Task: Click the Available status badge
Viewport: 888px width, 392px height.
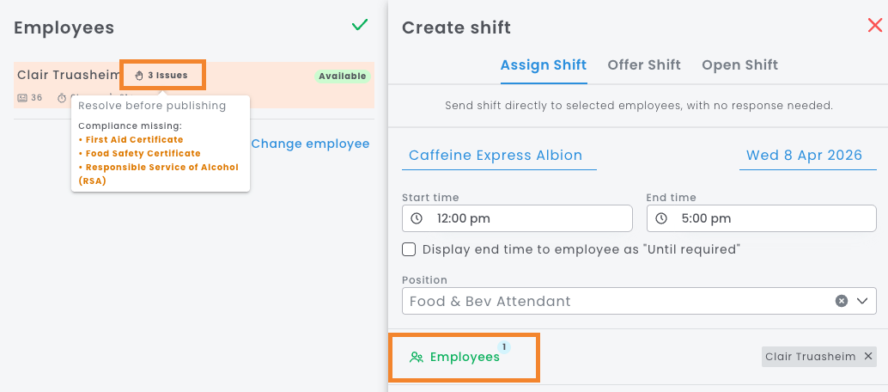Action: pos(343,77)
